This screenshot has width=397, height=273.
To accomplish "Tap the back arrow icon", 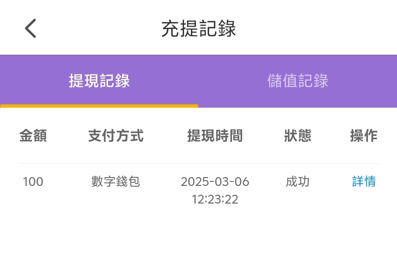I will point(31,28).
